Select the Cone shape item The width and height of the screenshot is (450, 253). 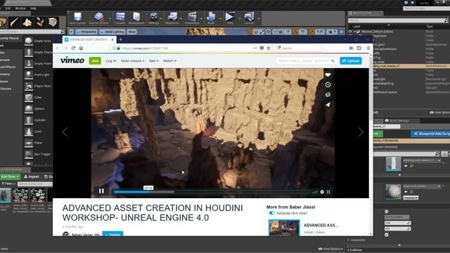tap(37, 131)
